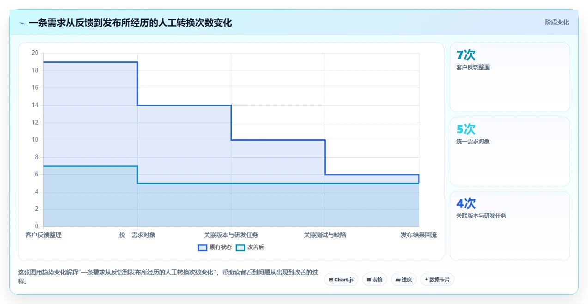Screen dimensions: 588x304
Task: Click the x-axis label 客户反馈整理
Action: pos(43,235)
